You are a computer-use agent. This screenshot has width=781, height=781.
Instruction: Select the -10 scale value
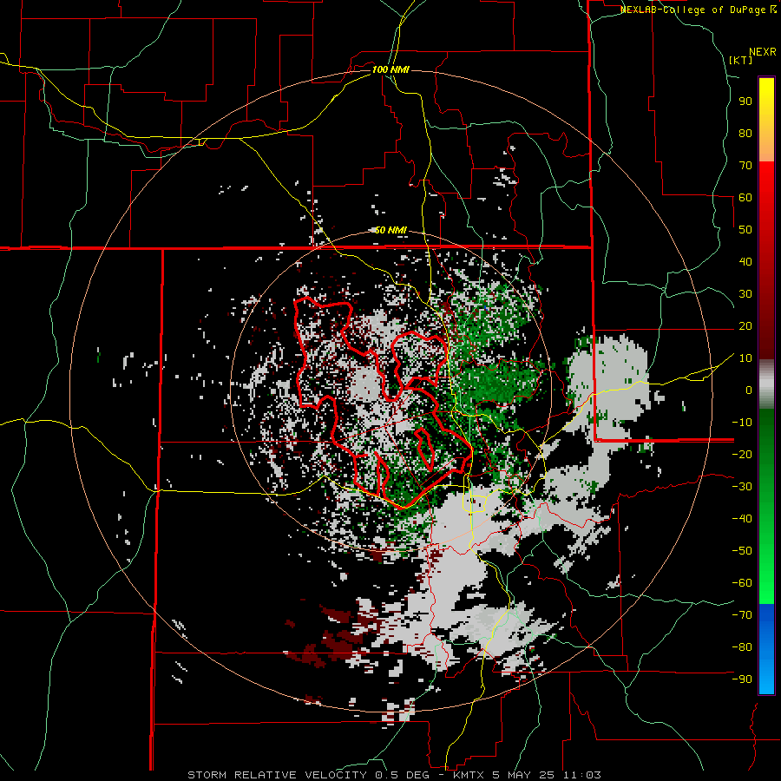[x=742, y=423]
